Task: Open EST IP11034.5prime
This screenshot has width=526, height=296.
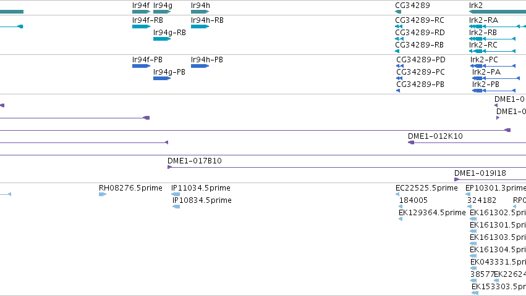Action: point(176,194)
